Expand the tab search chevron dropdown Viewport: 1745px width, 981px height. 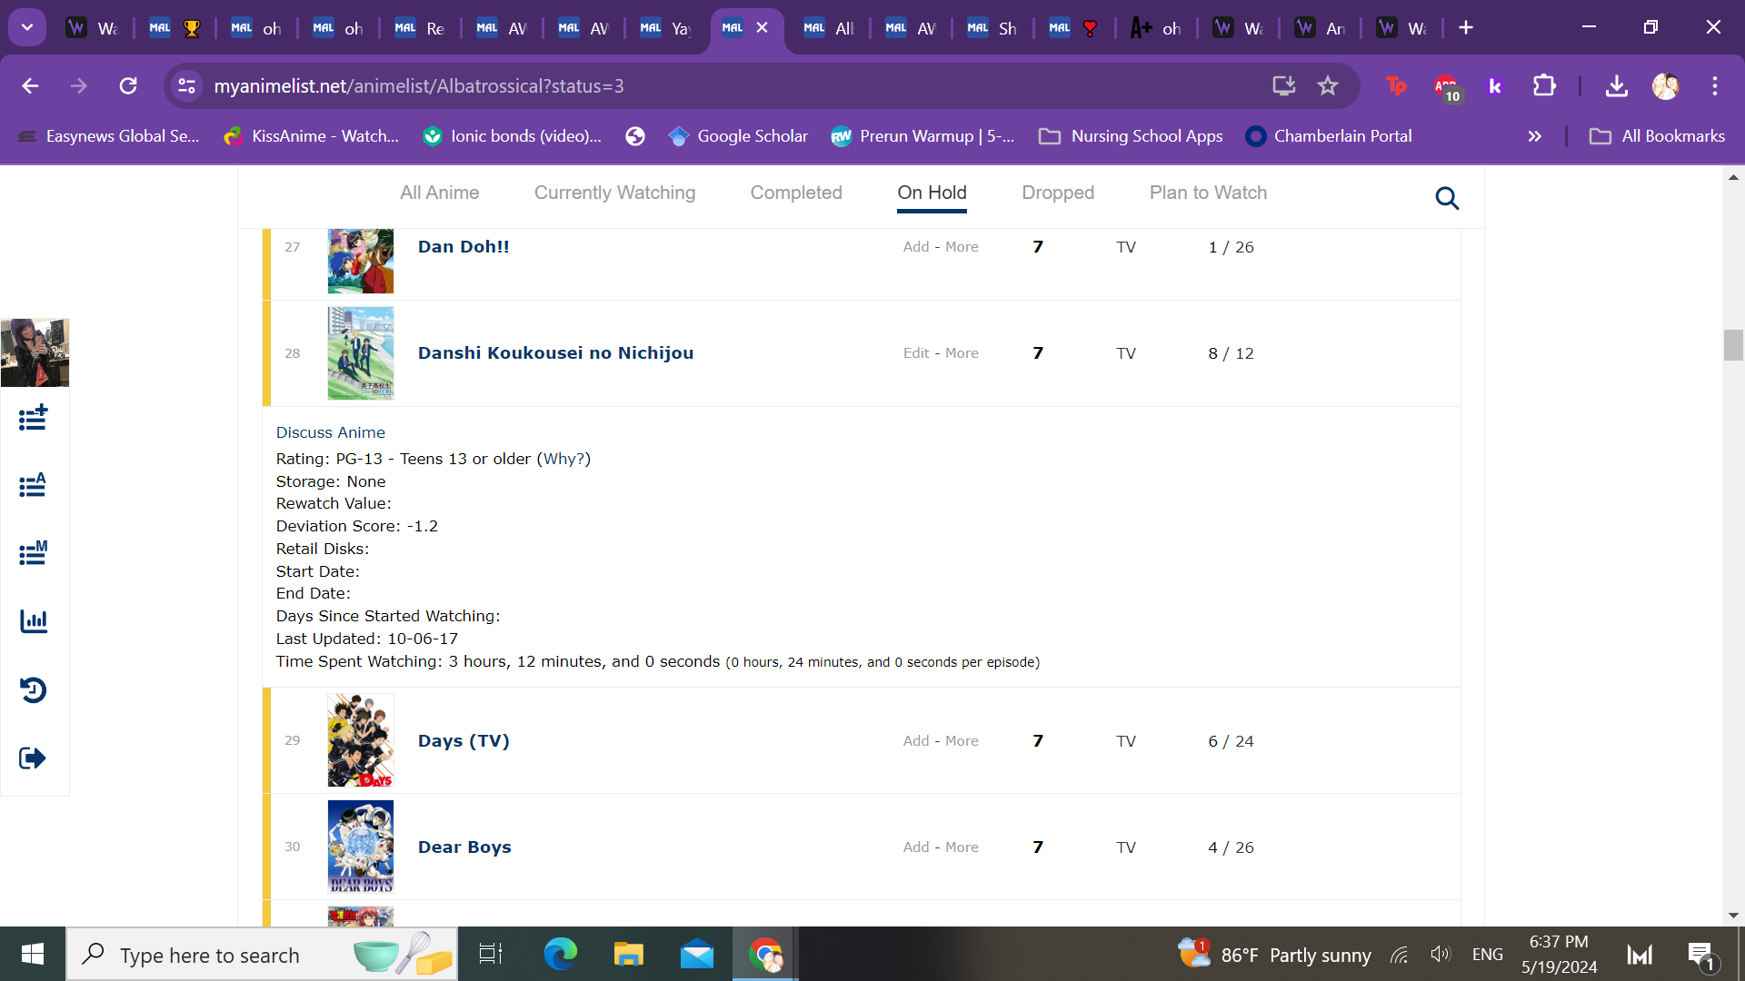point(27,27)
